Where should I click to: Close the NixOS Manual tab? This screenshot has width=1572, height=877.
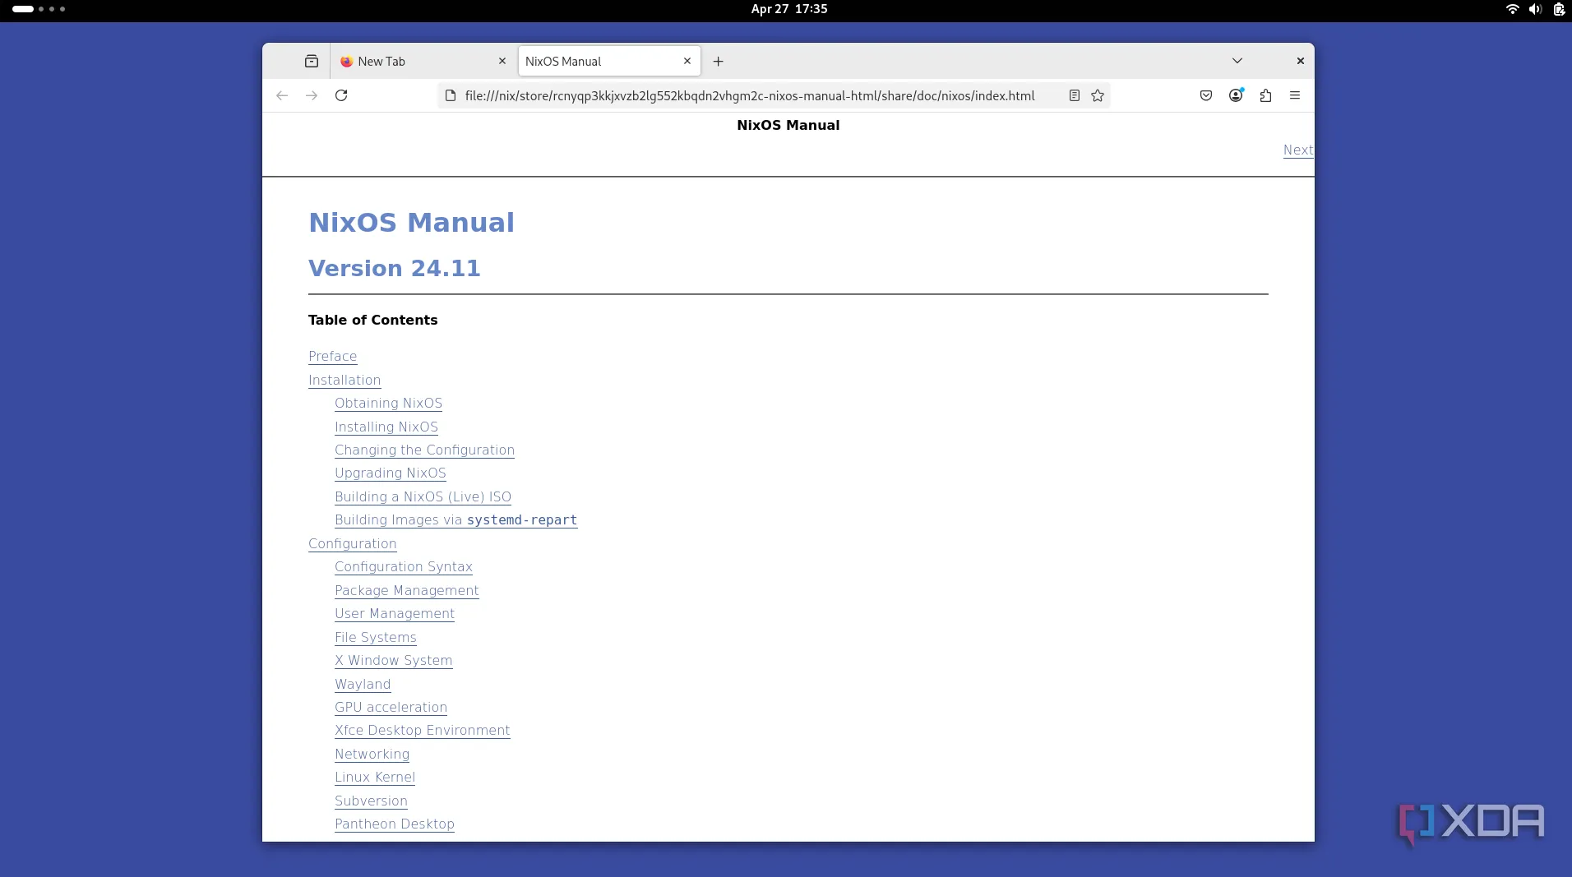pos(687,61)
